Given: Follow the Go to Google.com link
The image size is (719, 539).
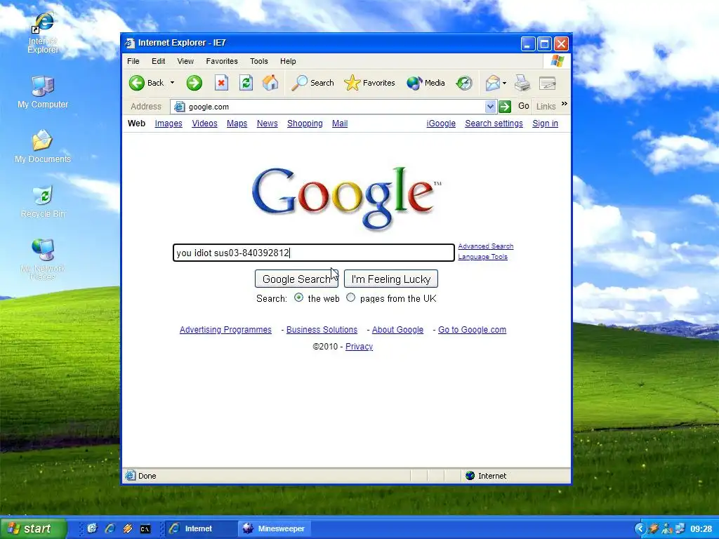Looking at the screenshot, I should click(473, 330).
